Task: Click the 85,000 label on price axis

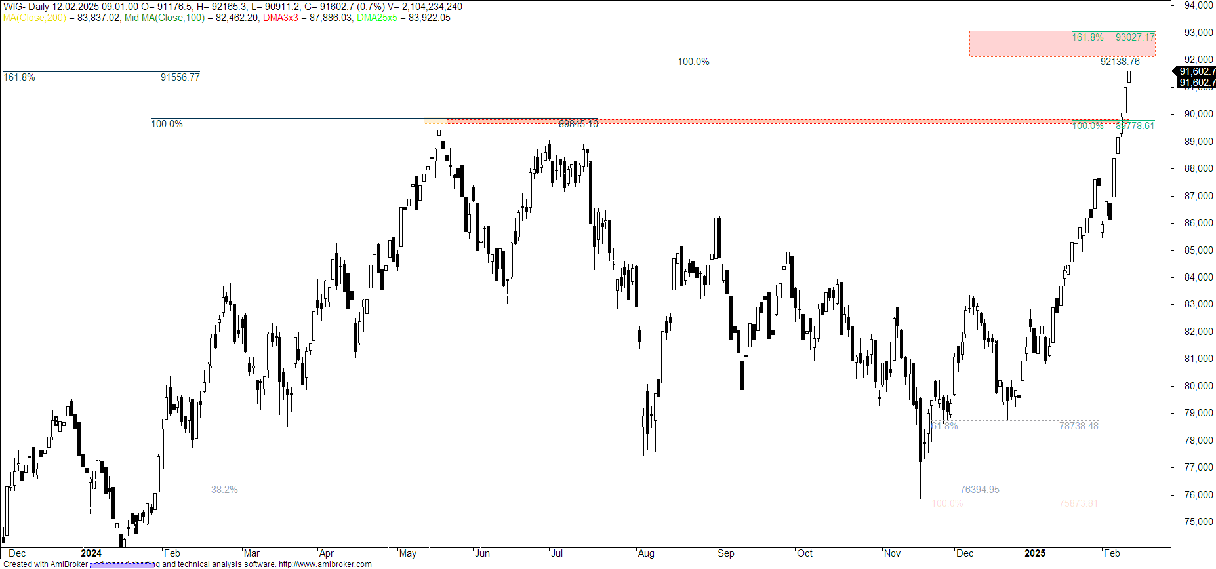Action: 1198,250
